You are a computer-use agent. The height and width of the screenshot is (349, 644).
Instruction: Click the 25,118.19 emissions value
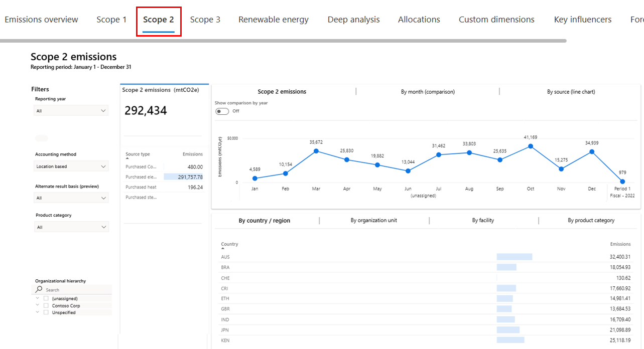[620, 340]
